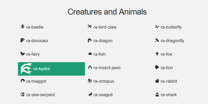Click the ra-rabbit label

[169, 81]
